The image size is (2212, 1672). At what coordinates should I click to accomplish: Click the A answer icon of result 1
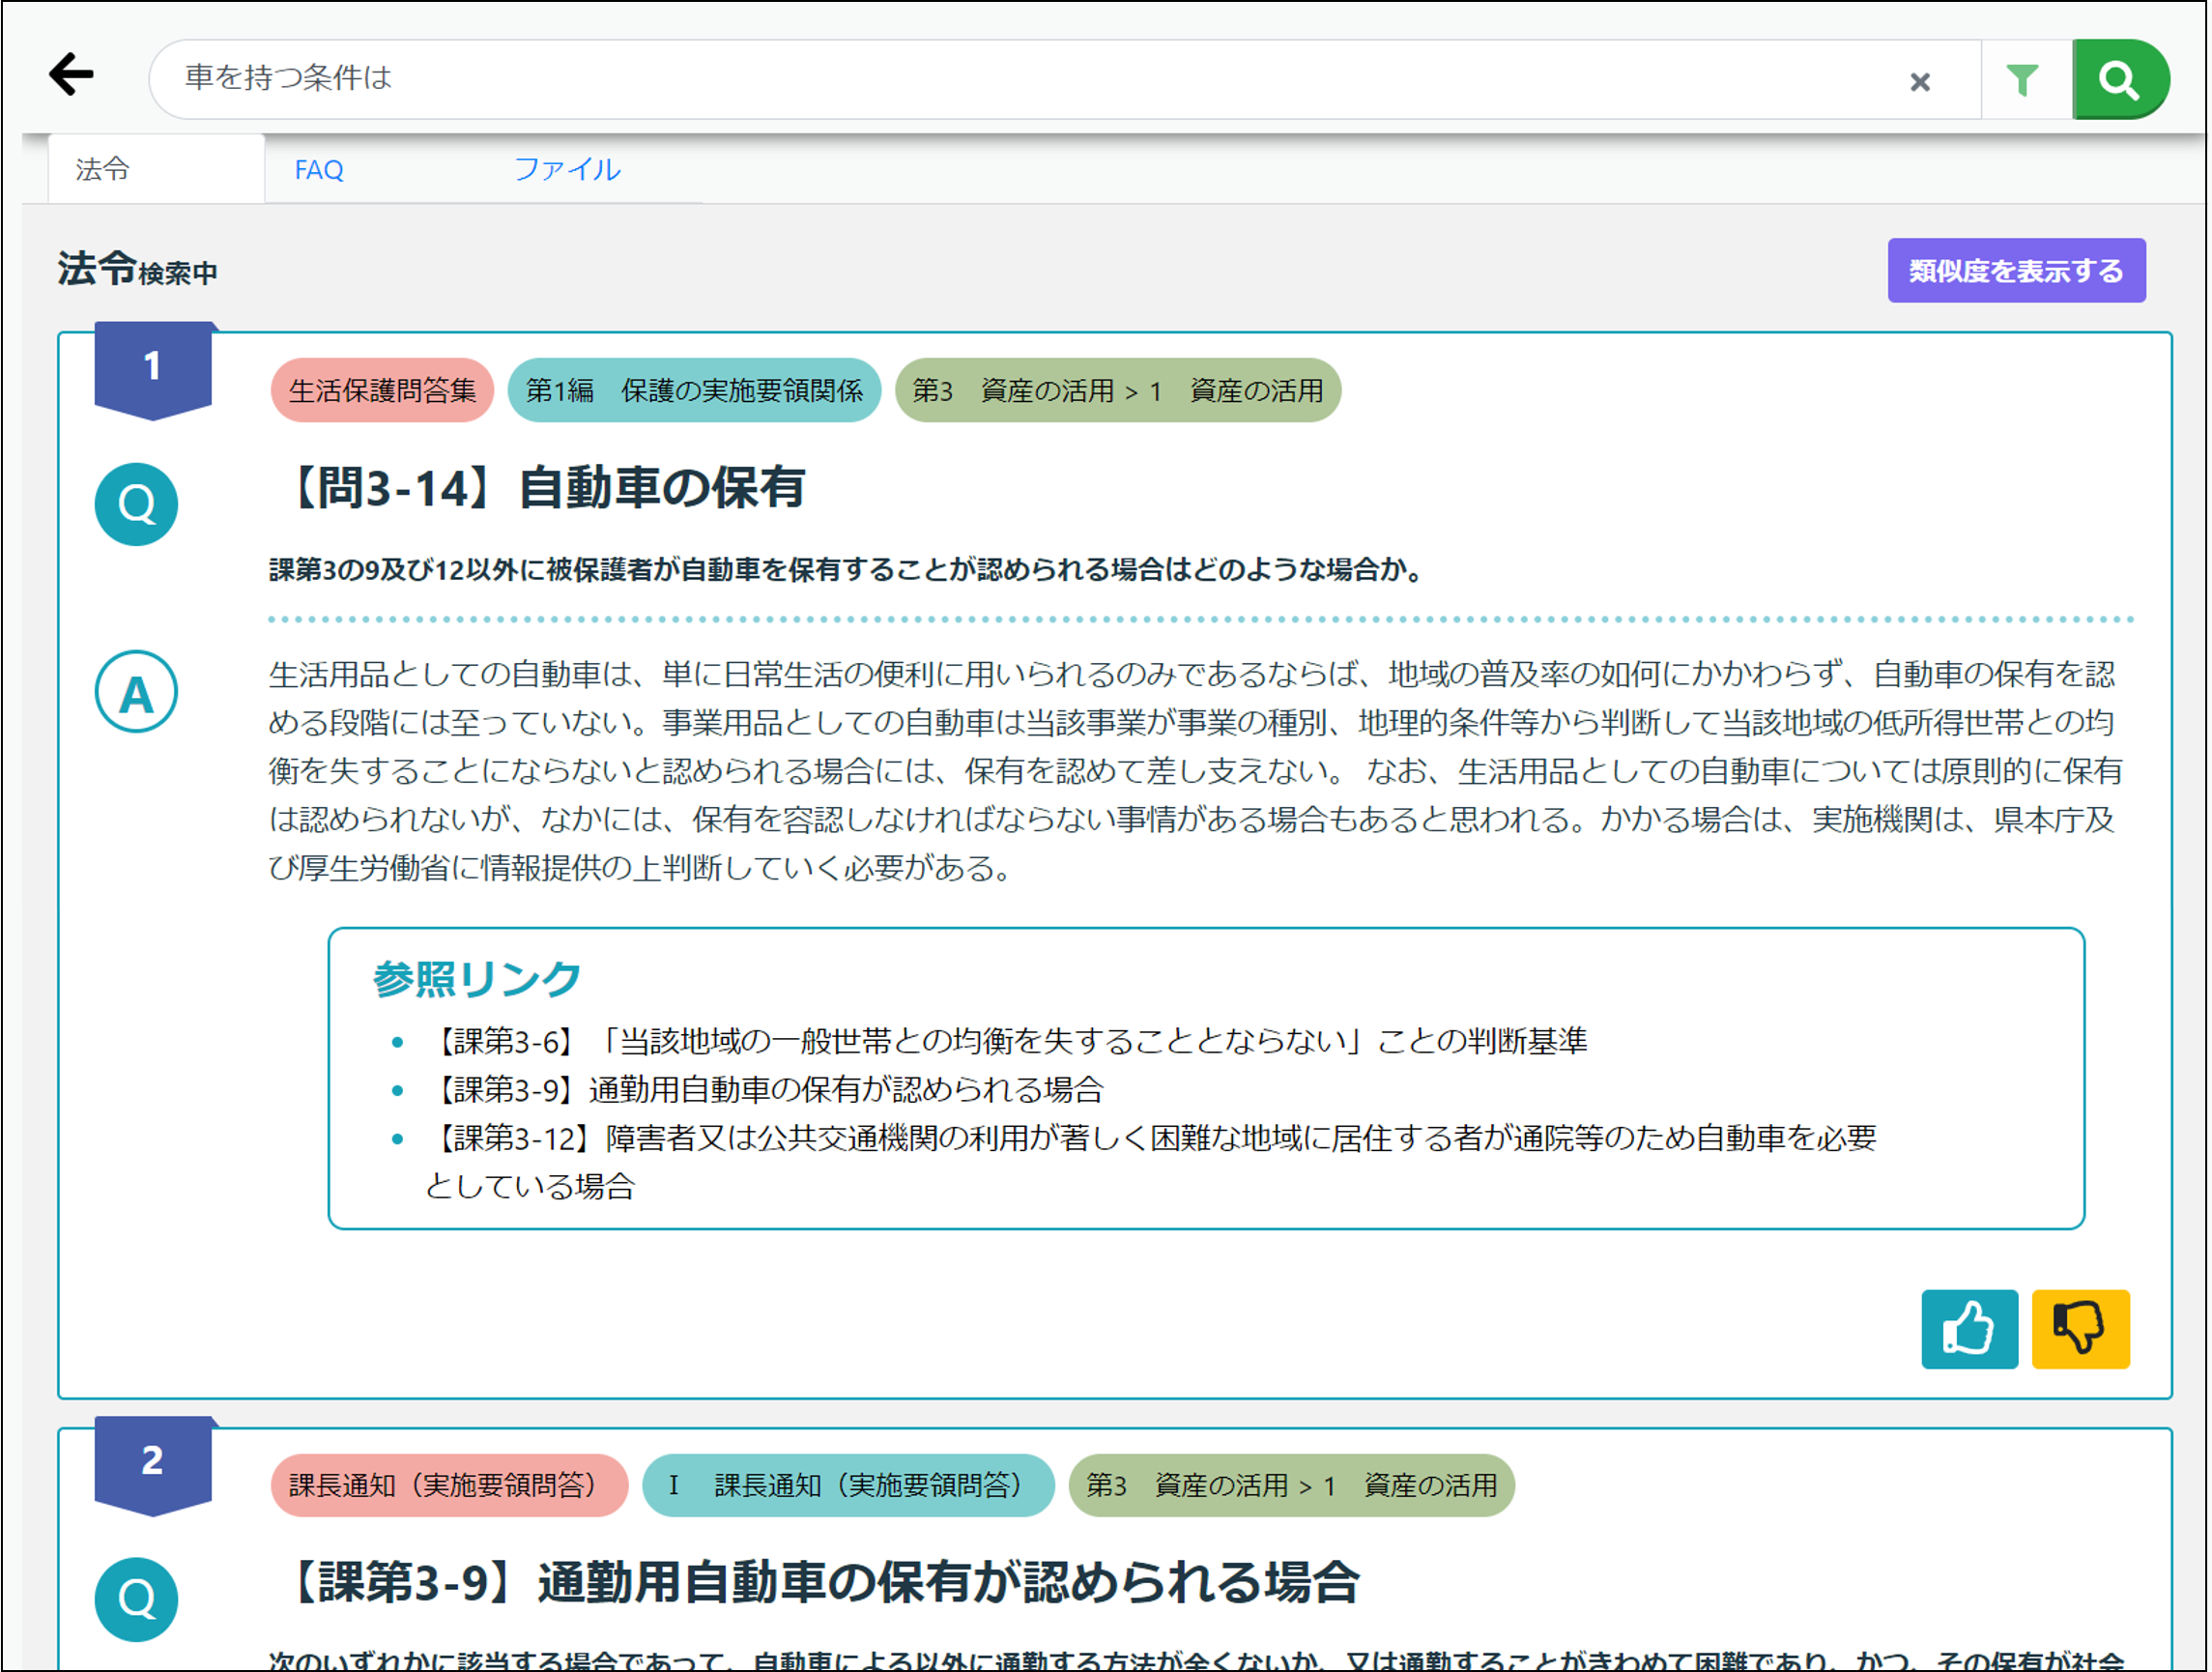pos(136,691)
